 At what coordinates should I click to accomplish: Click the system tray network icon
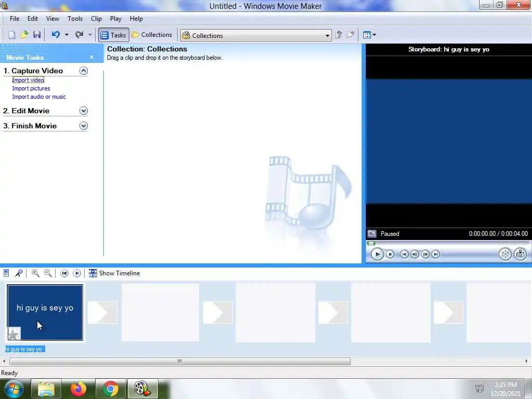click(480, 389)
